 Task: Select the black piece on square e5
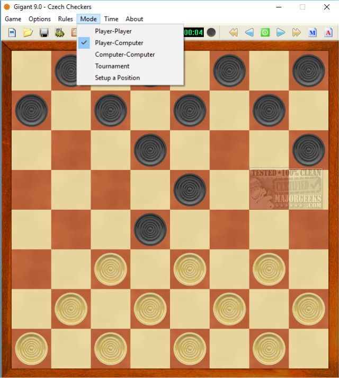click(x=190, y=190)
